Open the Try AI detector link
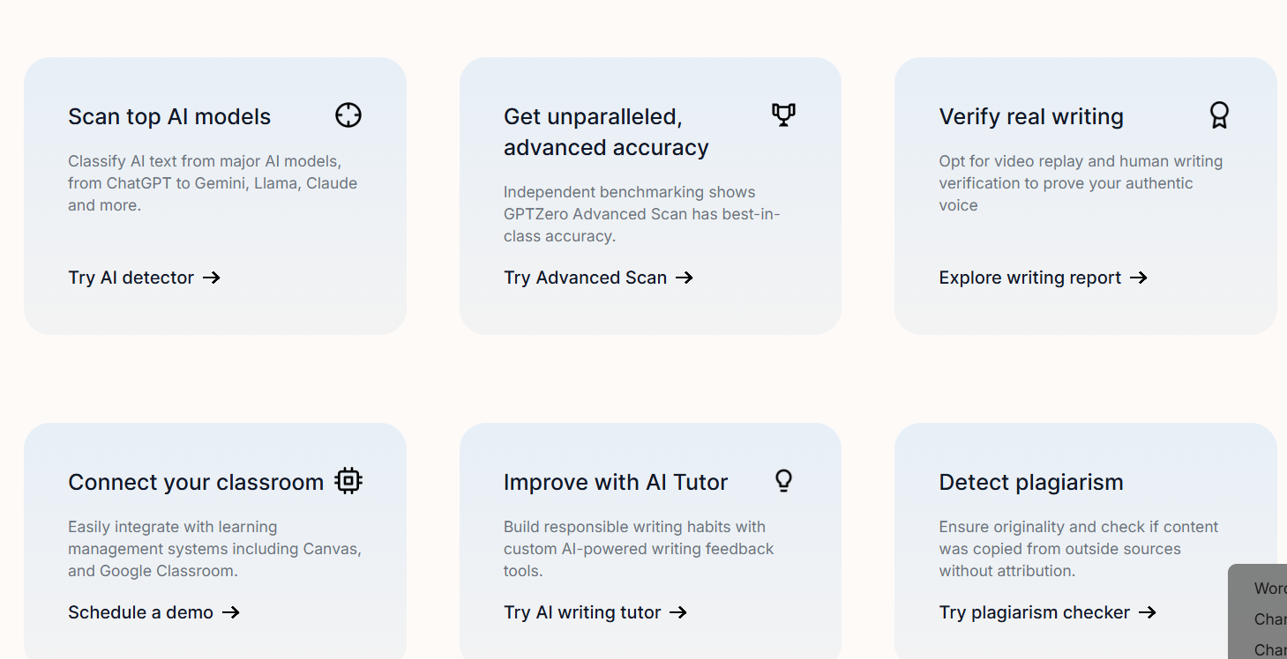The image size is (1287, 659). click(131, 278)
